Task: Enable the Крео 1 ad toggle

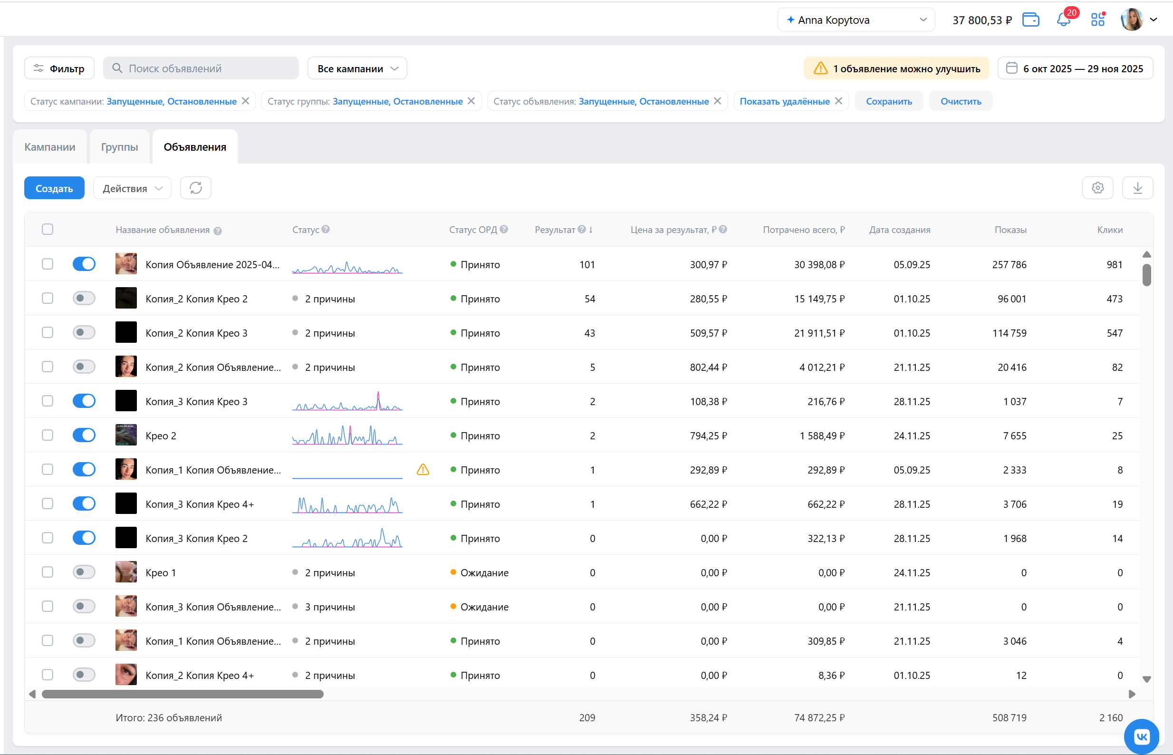Action: (x=84, y=572)
